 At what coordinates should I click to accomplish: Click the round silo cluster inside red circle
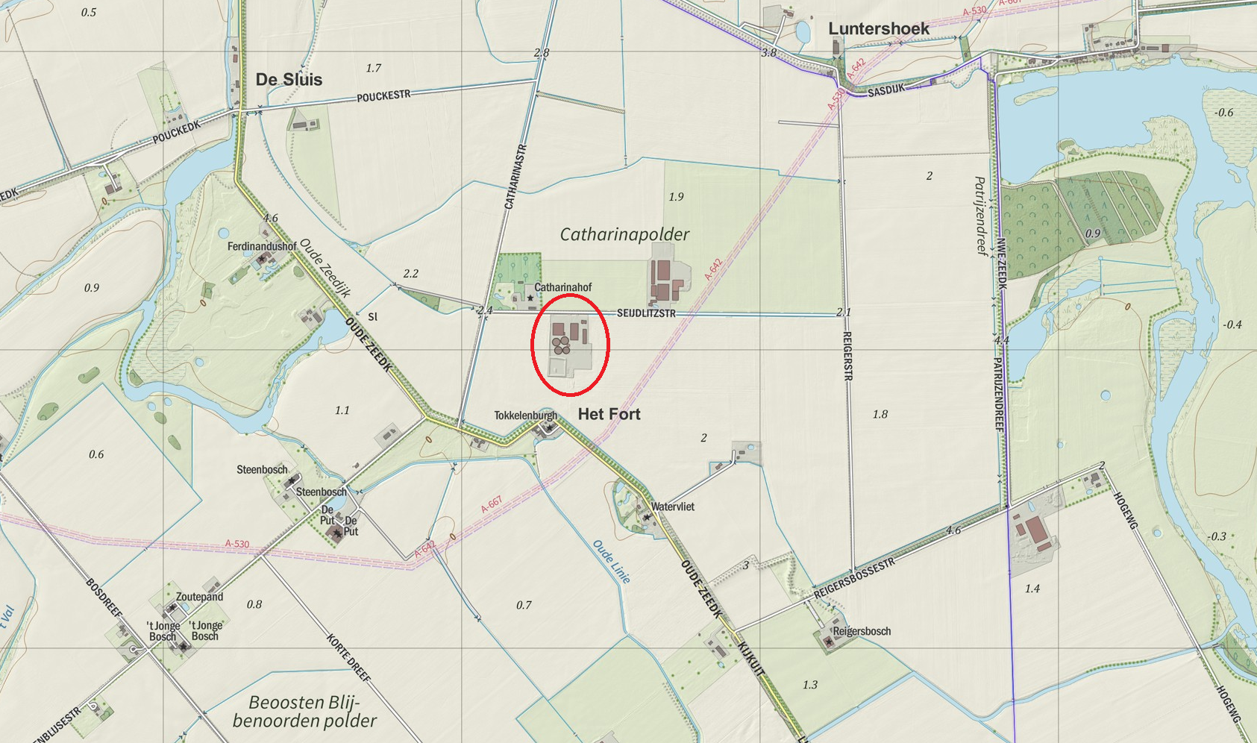coord(561,345)
